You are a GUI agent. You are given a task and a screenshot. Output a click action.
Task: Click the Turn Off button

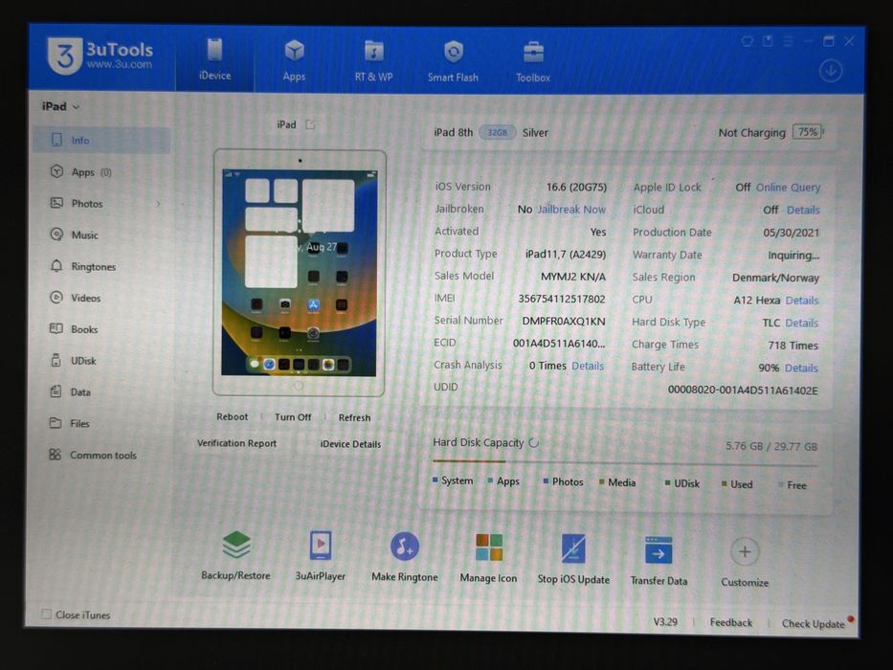click(x=293, y=417)
